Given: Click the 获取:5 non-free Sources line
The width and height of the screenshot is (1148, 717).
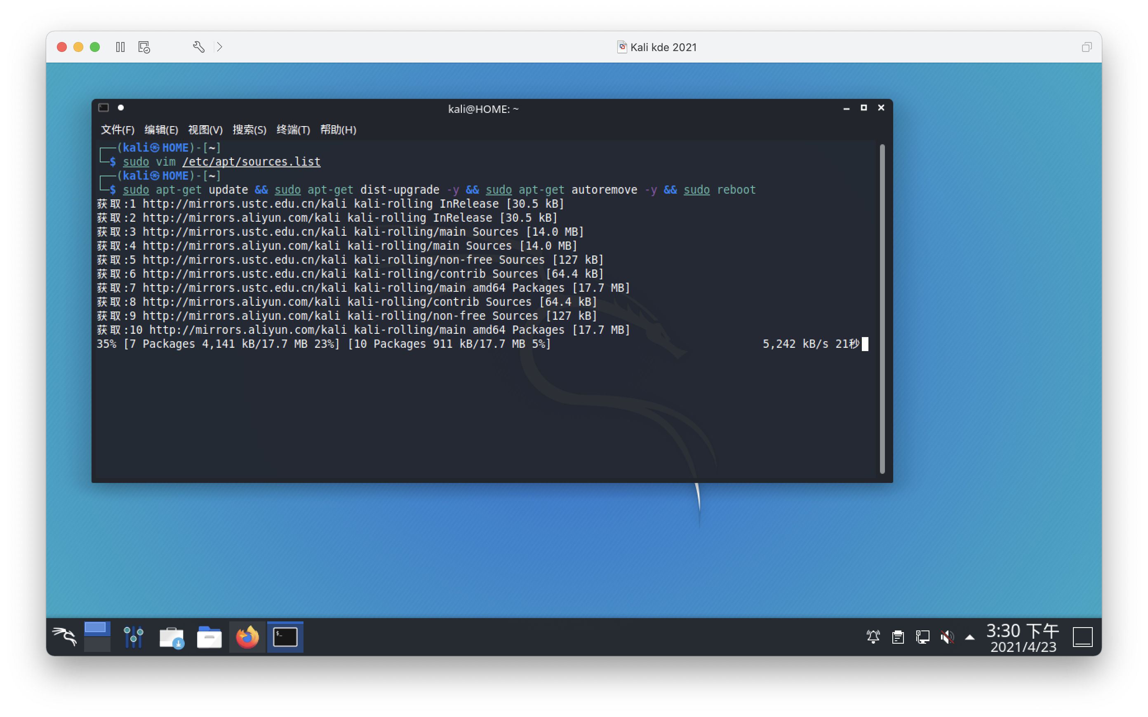Looking at the screenshot, I should pyautogui.click(x=350, y=260).
